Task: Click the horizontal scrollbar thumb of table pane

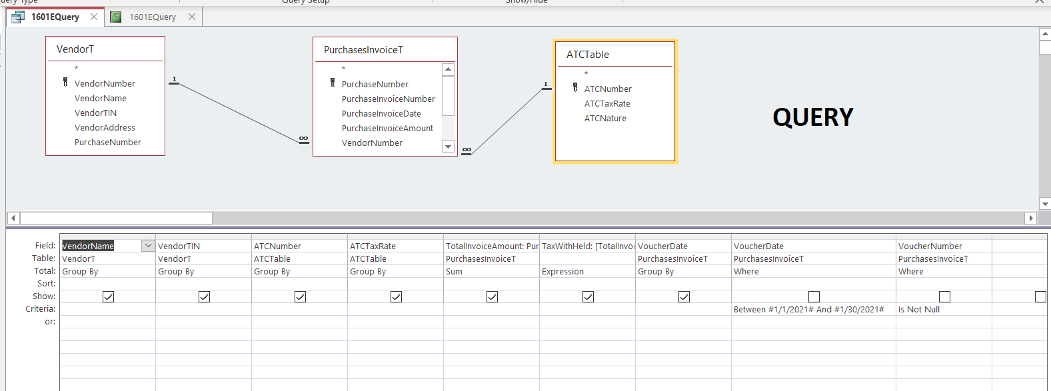Action: [x=116, y=218]
